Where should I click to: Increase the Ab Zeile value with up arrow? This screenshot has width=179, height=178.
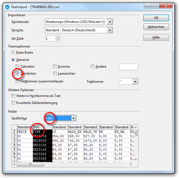pyautogui.click(x=57, y=37)
